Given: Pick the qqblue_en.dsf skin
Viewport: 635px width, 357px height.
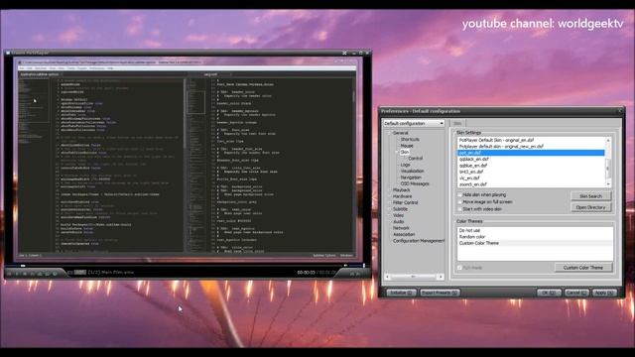Looking at the screenshot, I should pos(531,166).
